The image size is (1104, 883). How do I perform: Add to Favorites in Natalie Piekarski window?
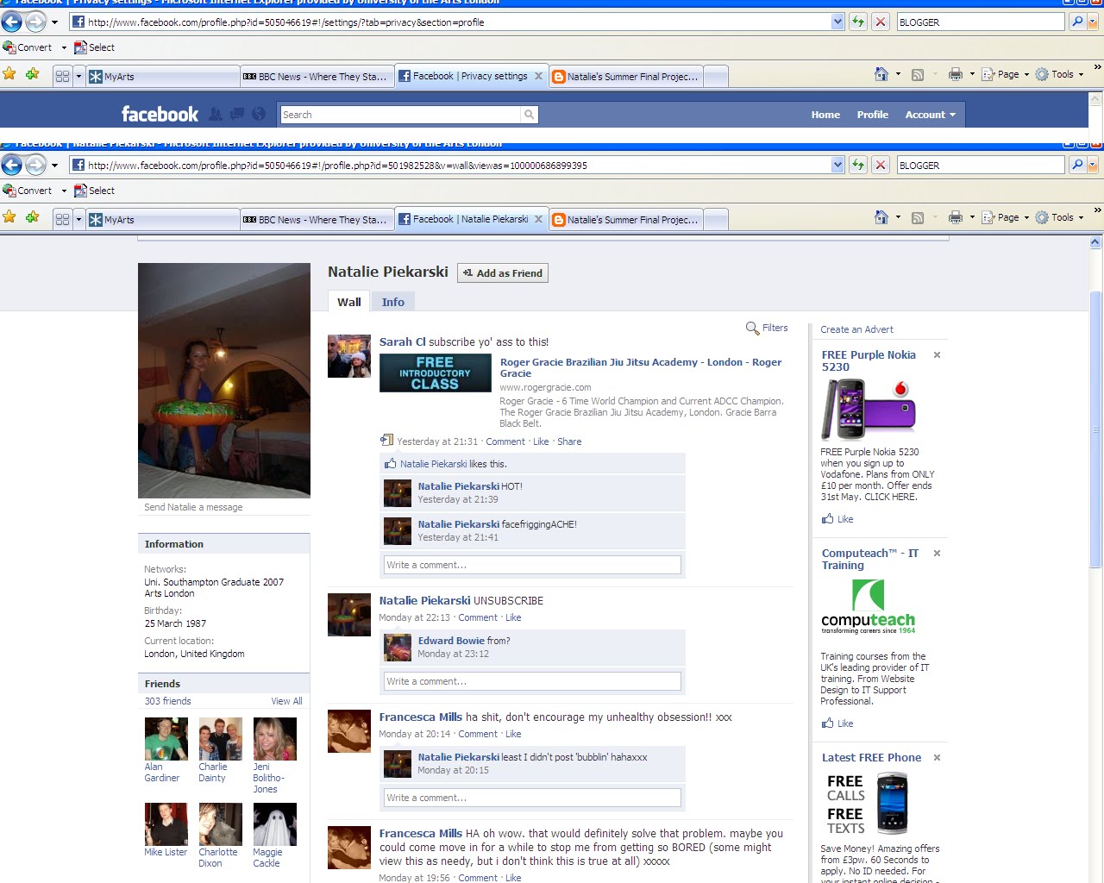click(x=32, y=216)
